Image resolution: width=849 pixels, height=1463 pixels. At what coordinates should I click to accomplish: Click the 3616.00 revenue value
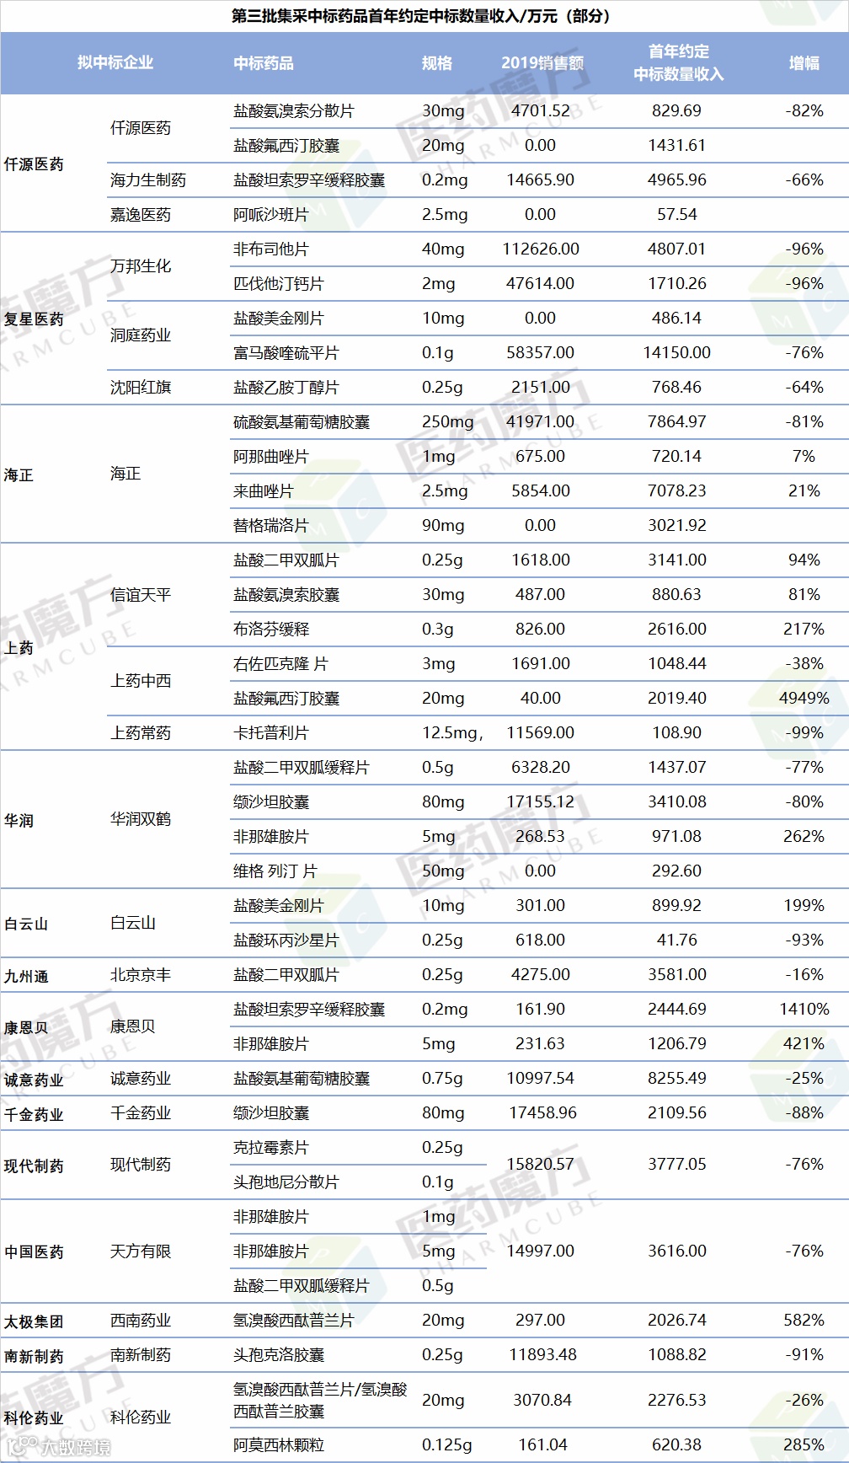click(677, 1251)
